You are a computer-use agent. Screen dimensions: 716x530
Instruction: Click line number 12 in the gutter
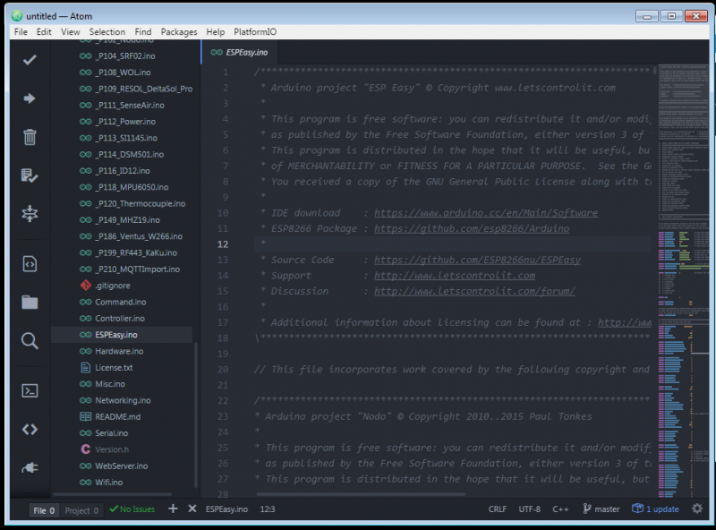[223, 244]
